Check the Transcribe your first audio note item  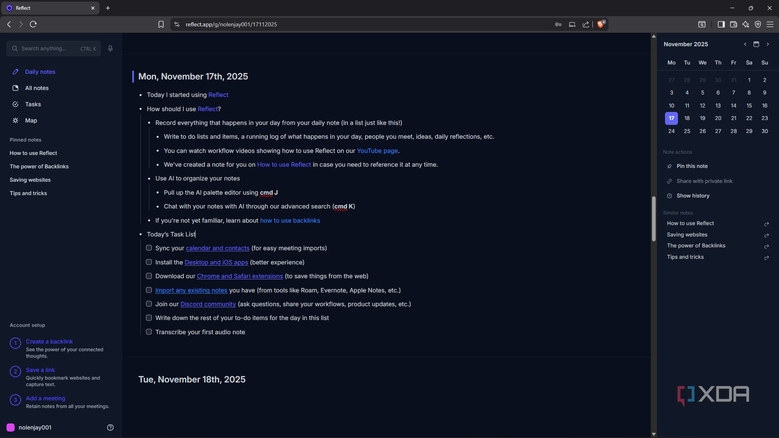click(x=149, y=331)
